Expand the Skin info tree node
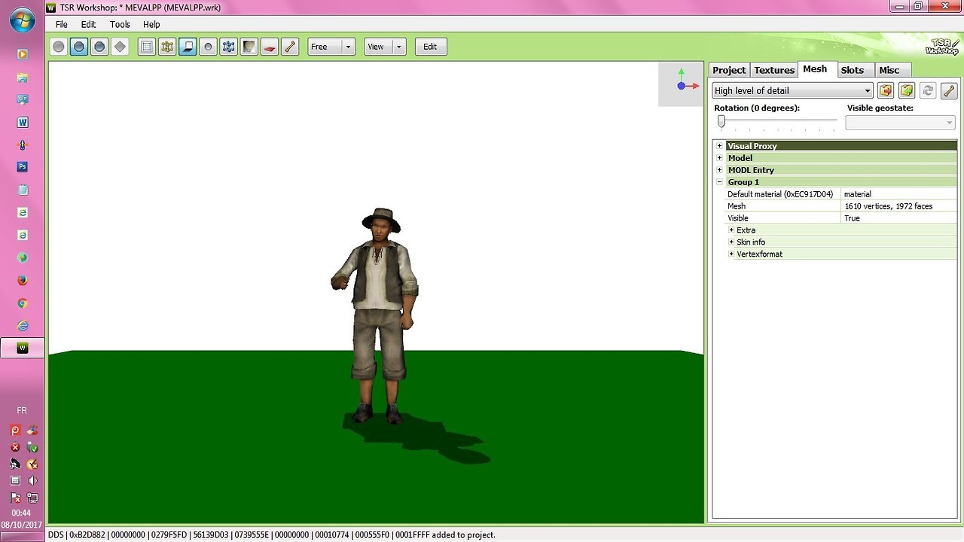Image resolution: width=964 pixels, height=542 pixels. pos(731,242)
